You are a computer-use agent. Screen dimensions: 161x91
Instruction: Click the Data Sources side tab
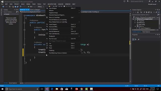[x=2, y=12]
